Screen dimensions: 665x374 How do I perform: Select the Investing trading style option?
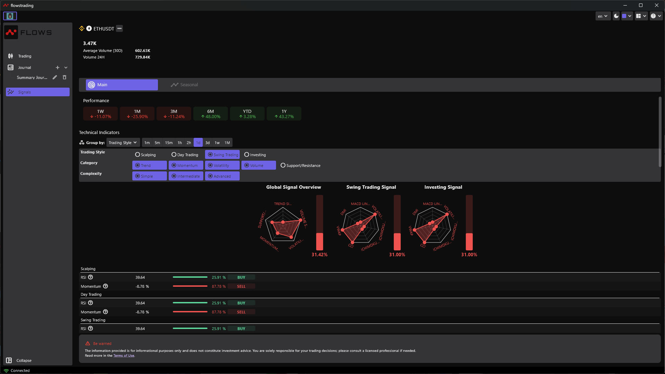(x=247, y=155)
